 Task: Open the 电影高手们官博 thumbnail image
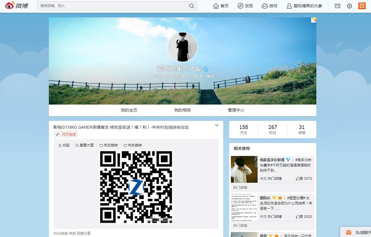244,169
